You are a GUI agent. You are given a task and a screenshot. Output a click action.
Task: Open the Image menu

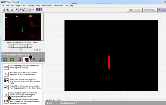18,6
